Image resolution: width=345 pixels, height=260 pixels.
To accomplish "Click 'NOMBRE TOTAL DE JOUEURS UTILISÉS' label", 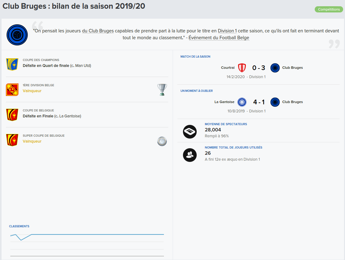I will [234, 148].
